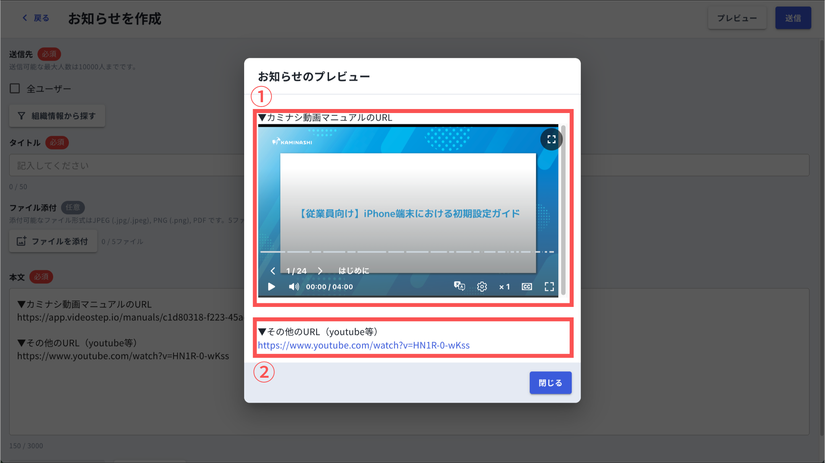Change playback speed ×1
This screenshot has height=463, width=825.
click(x=504, y=287)
